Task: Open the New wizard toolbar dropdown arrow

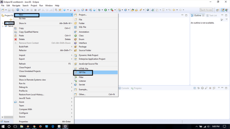Action: pos(6,10)
